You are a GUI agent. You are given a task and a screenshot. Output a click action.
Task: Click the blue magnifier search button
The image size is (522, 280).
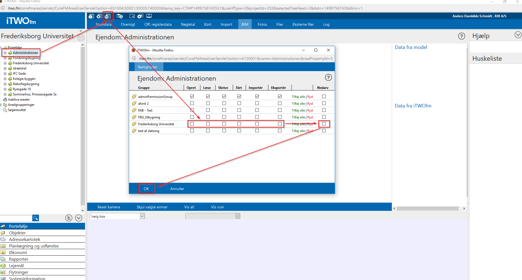(x=36, y=218)
